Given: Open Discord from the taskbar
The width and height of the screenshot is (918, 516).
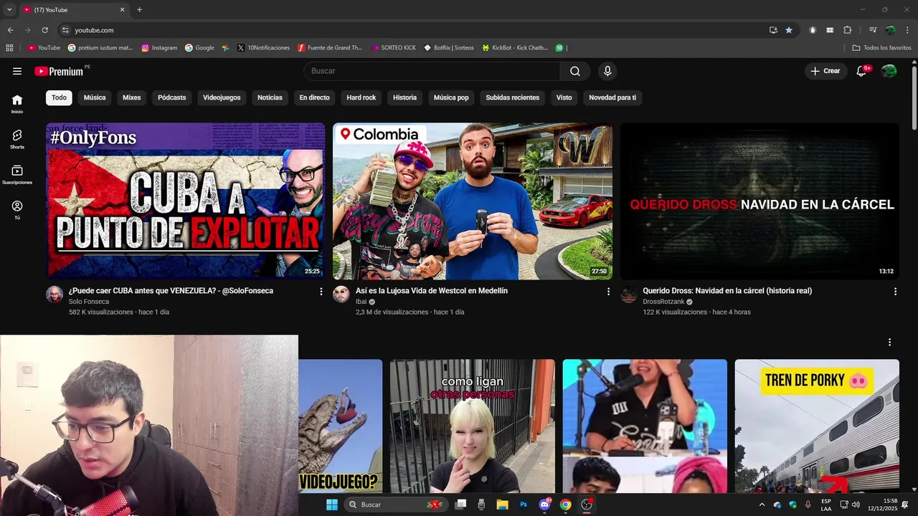Looking at the screenshot, I should 544,505.
